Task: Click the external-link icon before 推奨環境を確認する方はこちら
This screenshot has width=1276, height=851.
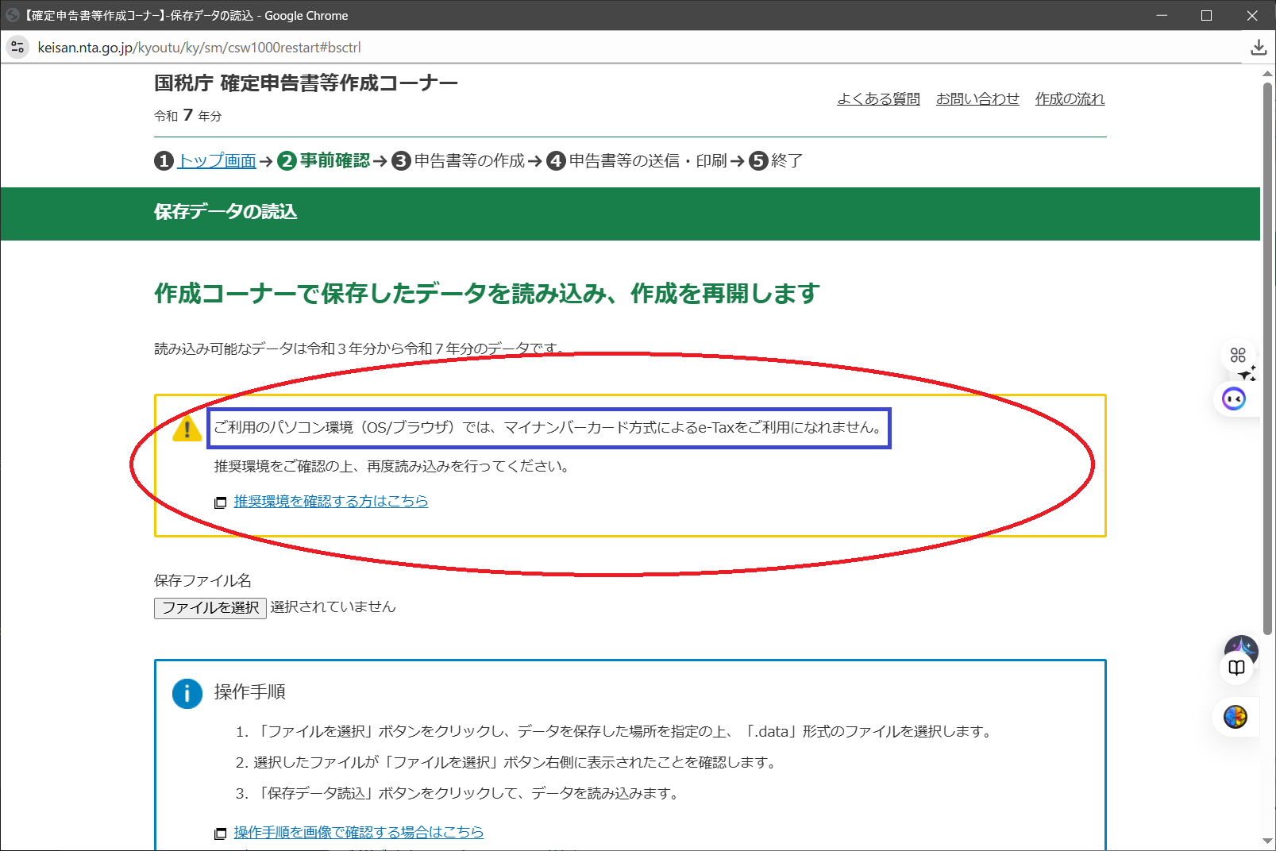Action: [x=221, y=503]
